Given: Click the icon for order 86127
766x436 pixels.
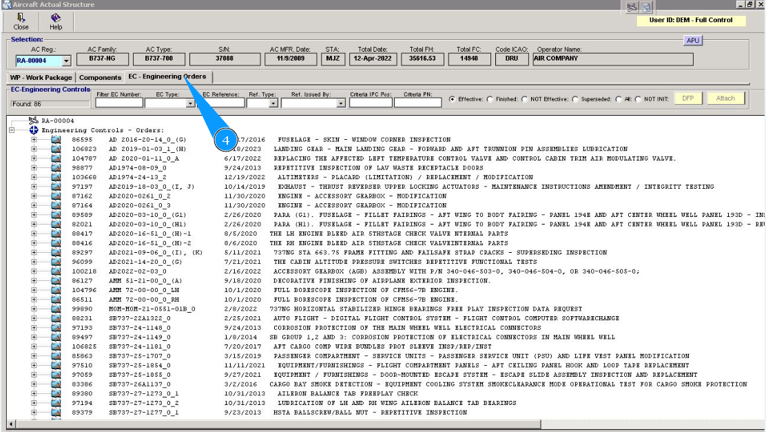Looking at the screenshot, I should (56, 281).
